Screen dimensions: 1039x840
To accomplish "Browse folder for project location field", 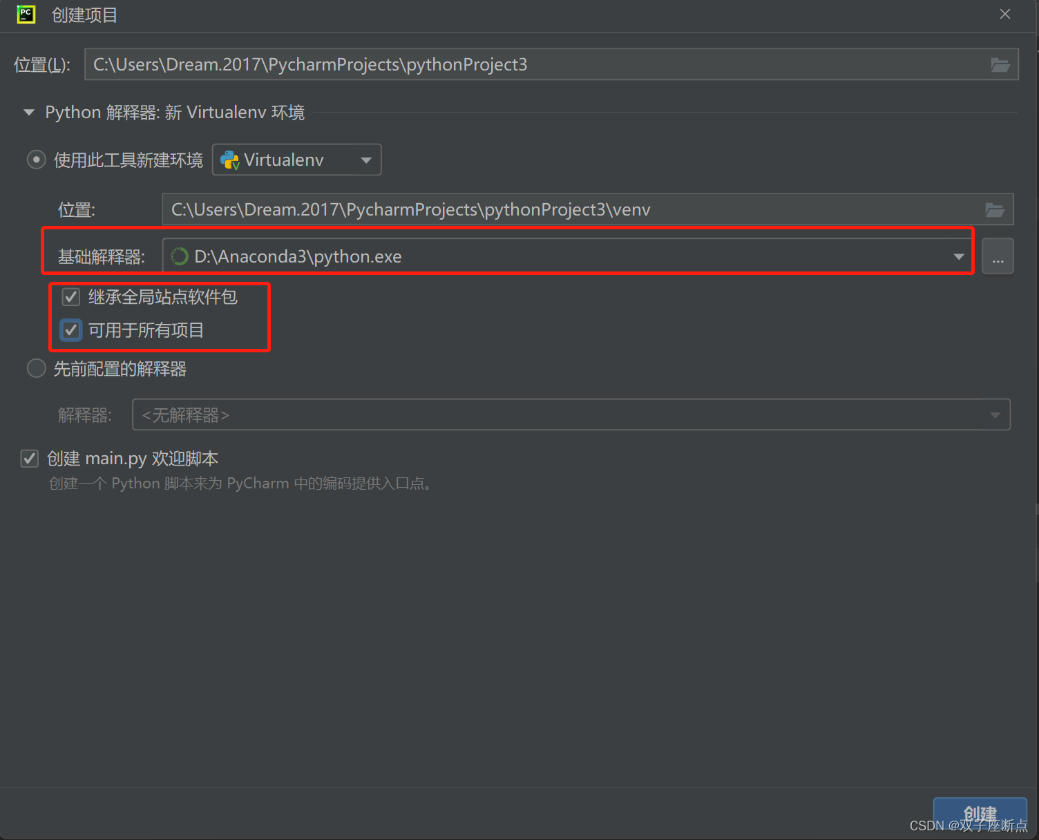I will click(x=1000, y=65).
